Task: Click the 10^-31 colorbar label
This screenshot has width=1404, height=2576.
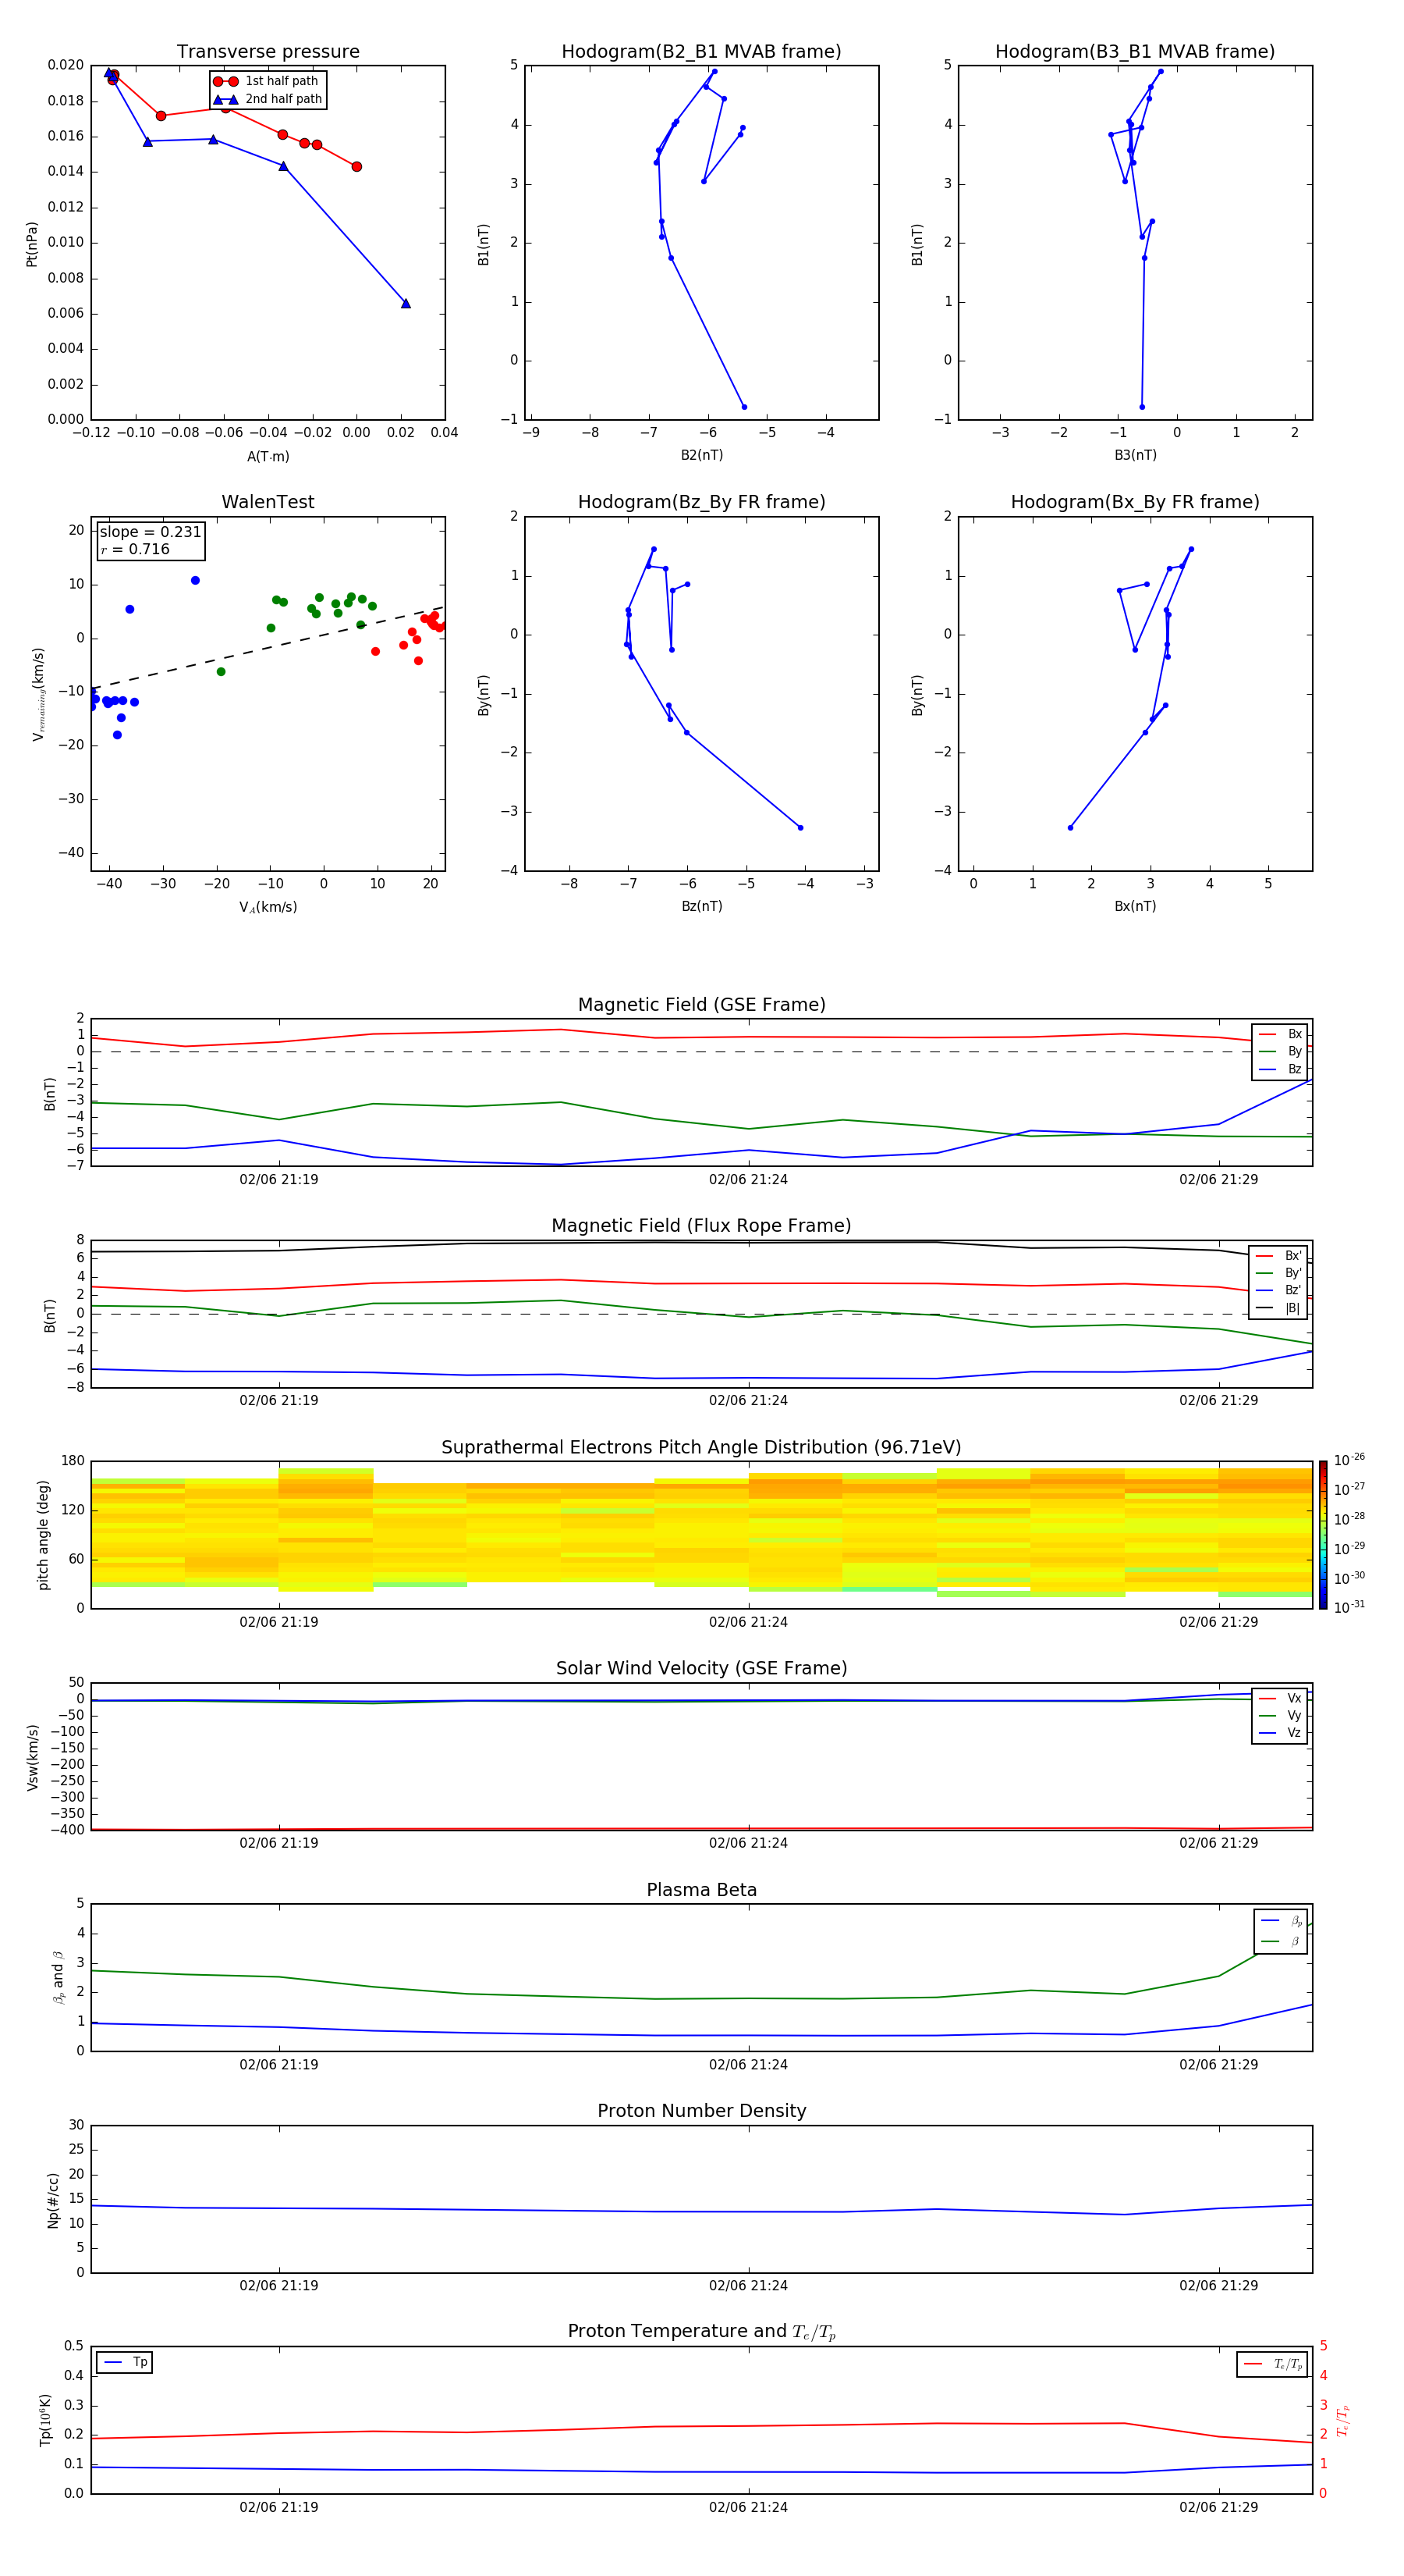Action: (1349, 1607)
